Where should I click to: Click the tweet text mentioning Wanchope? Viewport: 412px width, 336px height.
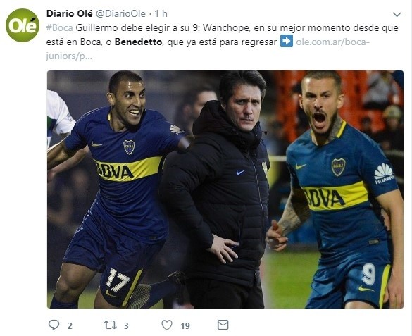coord(222,35)
